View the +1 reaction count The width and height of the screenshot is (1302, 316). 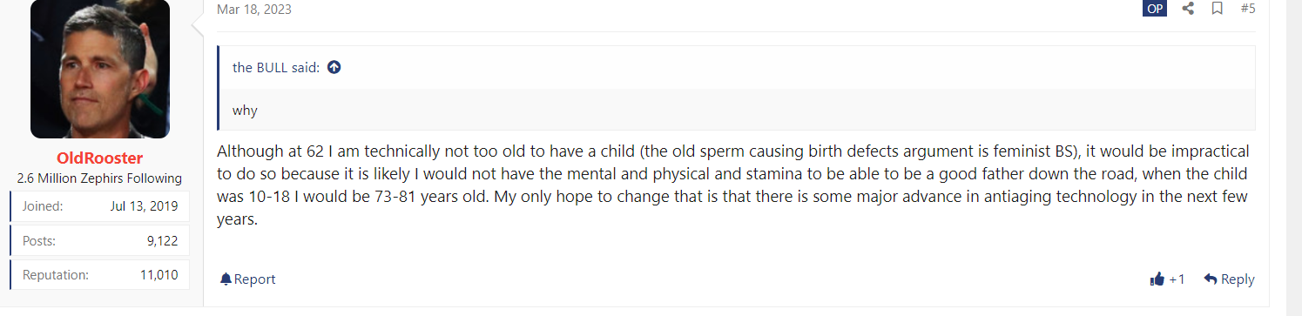click(x=1177, y=279)
